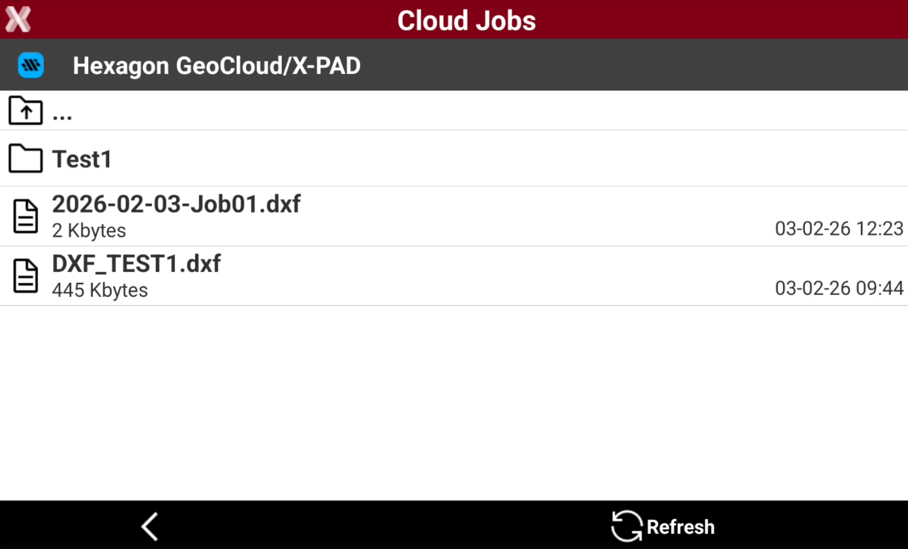Image resolution: width=908 pixels, height=549 pixels.
Task: Click the Cloud Jobs title
Action: (466, 21)
